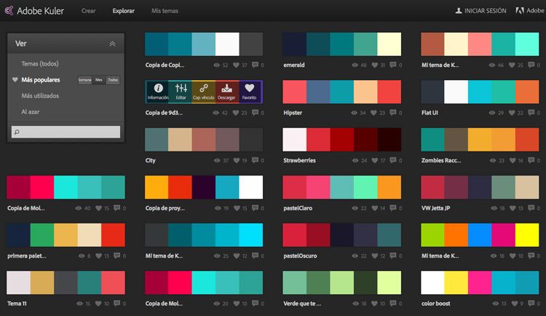Click the comment icon under City theme

[x=256, y=160]
